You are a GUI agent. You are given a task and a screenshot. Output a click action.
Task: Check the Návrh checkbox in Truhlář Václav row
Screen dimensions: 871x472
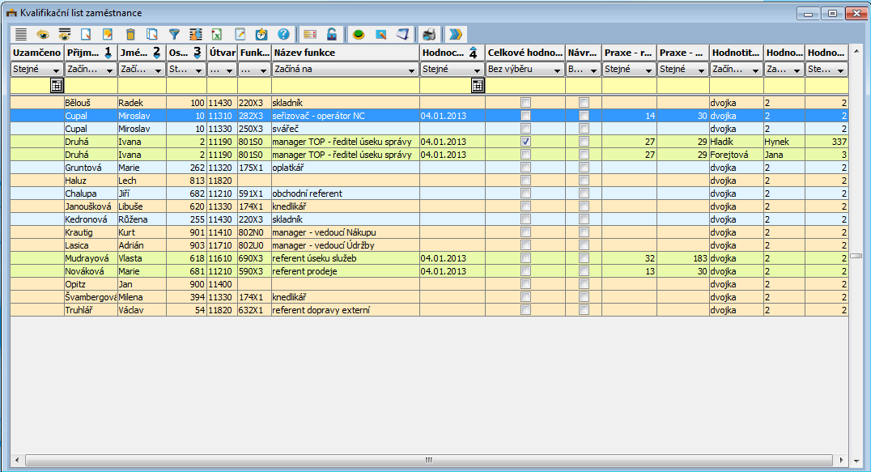584,310
